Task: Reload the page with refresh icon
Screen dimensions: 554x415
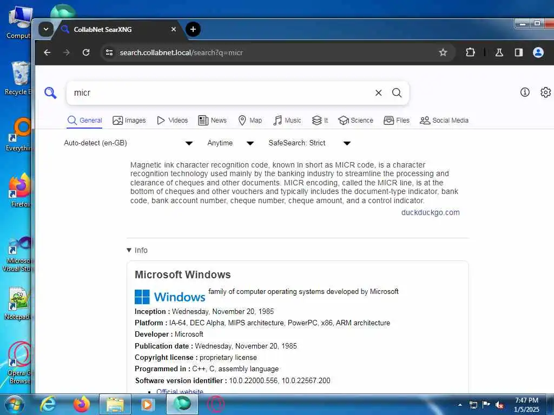Action: point(86,52)
